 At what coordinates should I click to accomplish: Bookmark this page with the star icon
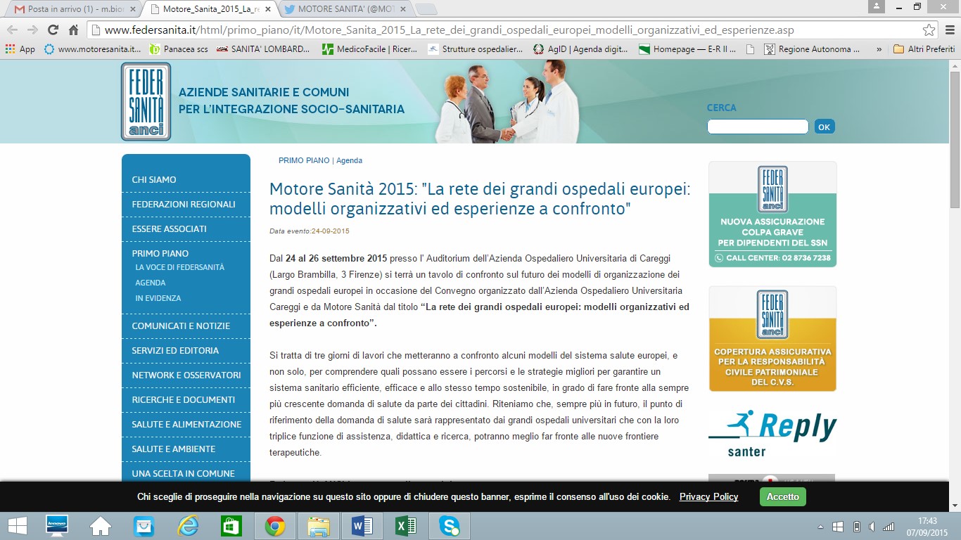929,30
